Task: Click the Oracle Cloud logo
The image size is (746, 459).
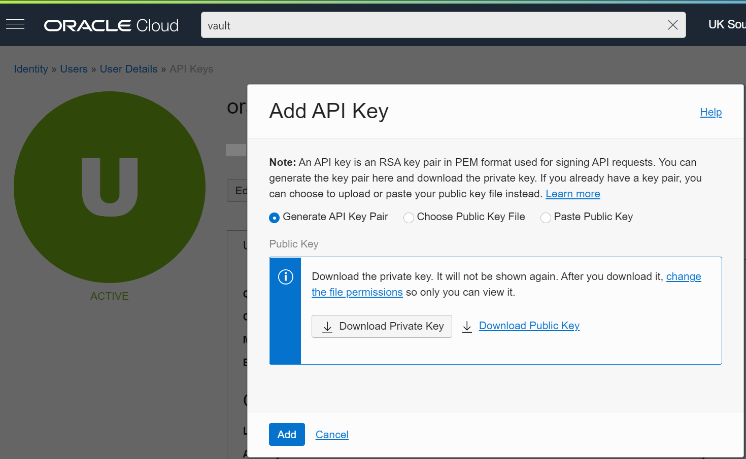Action: coord(111,25)
